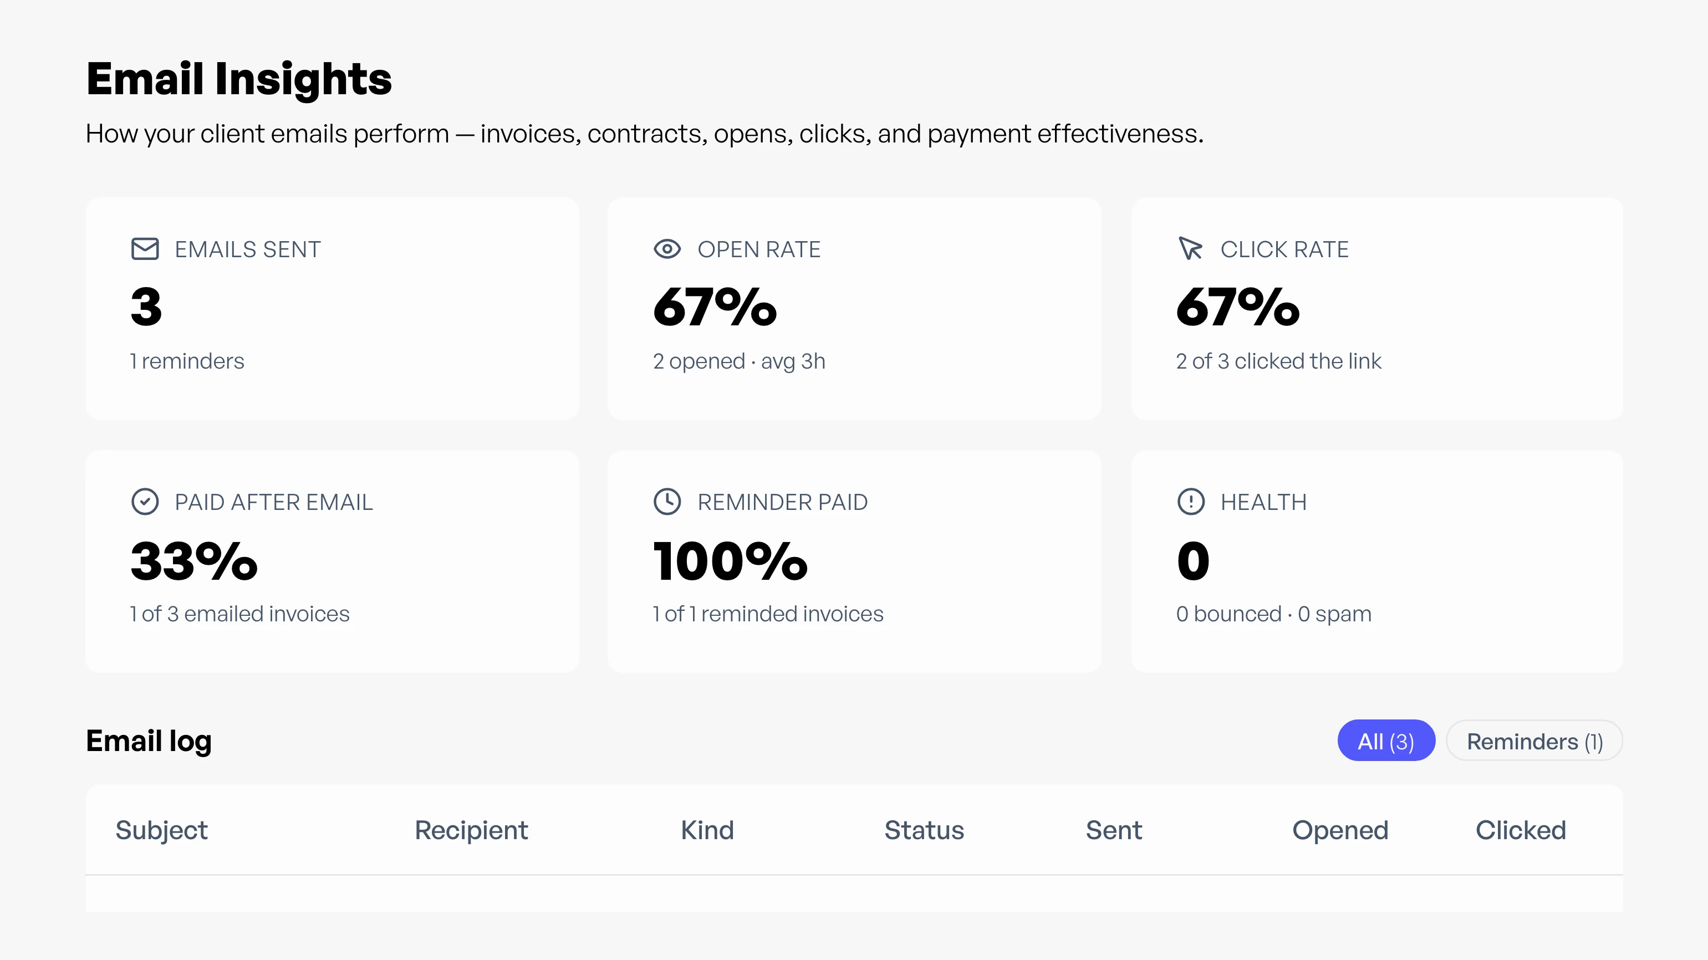Image resolution: width=1708 pixels, height=960 pixels.
Task: Click the alert circle icon beside Health
Action: click(1190, 502)
